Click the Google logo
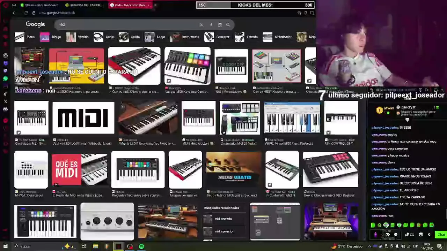This screenshot has width=447, height=251. (35, 24)
